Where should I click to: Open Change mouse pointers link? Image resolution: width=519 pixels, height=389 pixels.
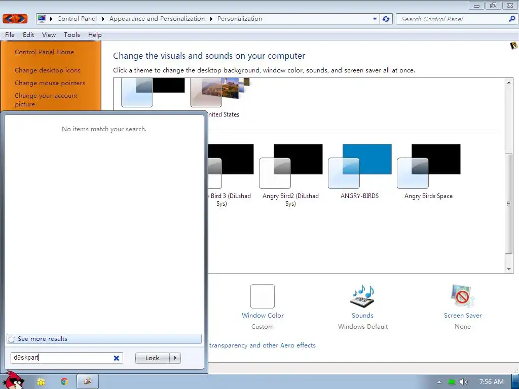(50, 83)
